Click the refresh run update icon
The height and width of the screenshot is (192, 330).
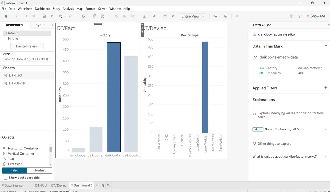(x=71, y=16)
